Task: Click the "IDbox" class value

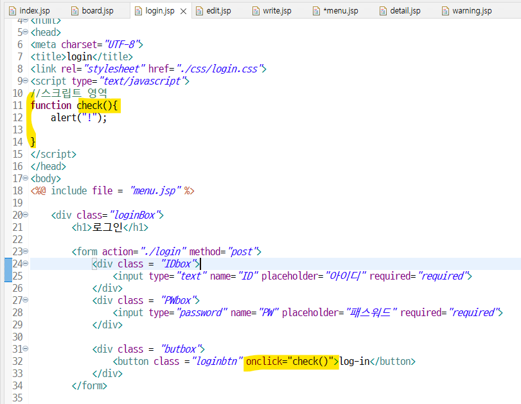Action: point(178,264)
